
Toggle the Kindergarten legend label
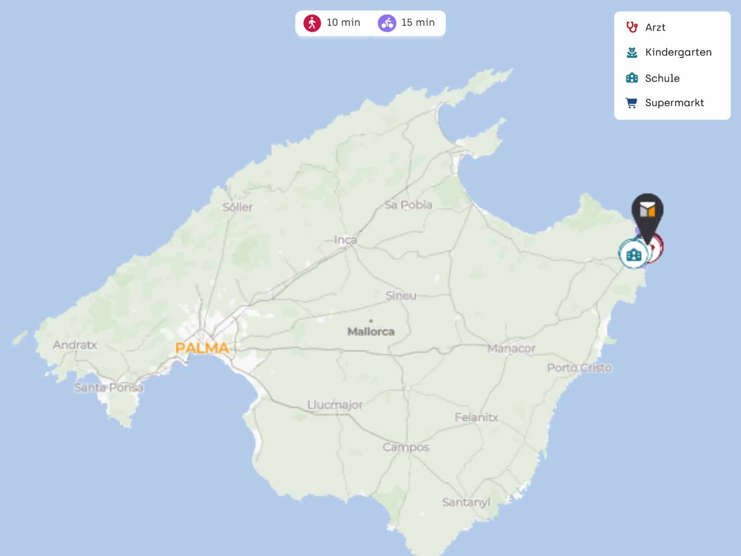678,52
